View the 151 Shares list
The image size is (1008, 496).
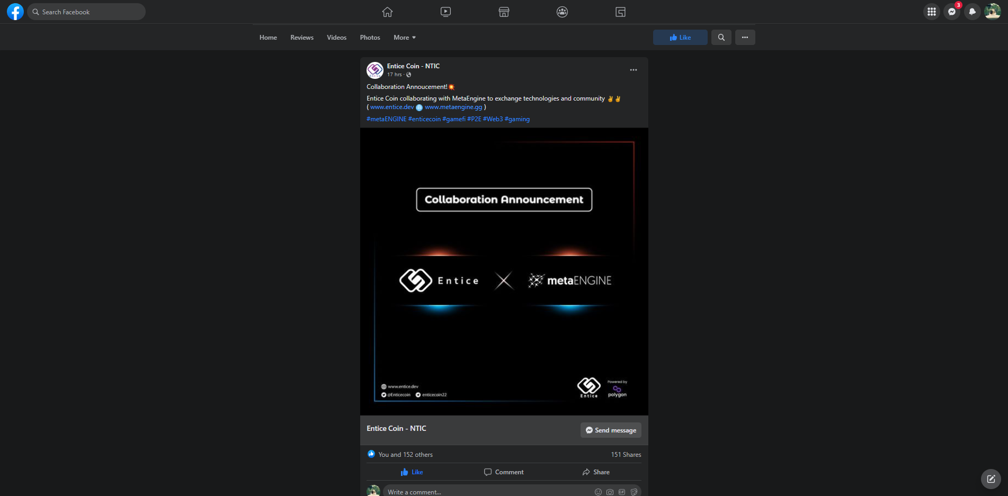coord(626,455)
